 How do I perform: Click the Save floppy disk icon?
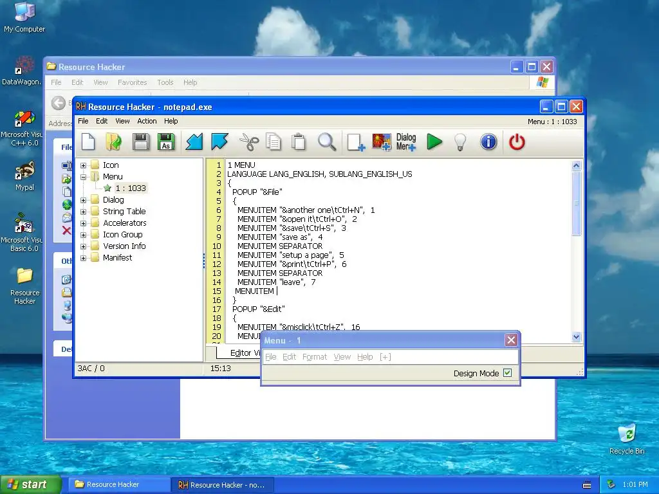click(141, 142)
